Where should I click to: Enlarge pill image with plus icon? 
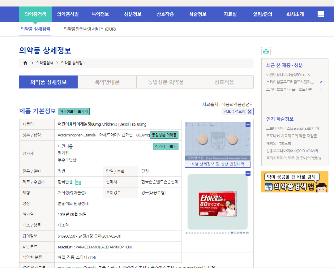[248, 125]
